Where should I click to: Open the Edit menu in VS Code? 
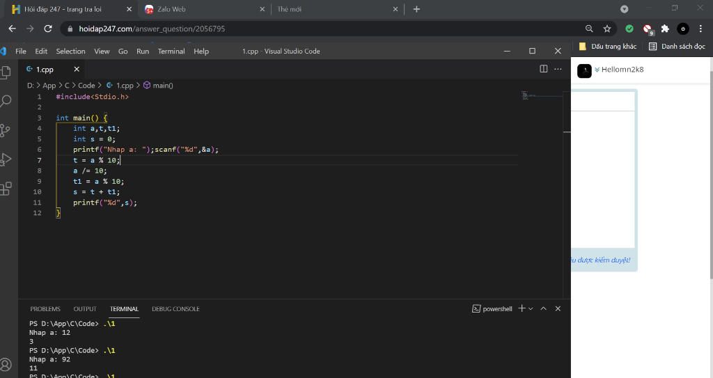41,52
